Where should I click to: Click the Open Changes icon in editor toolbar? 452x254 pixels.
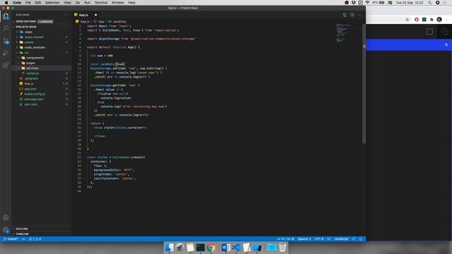tap(345, 15)
